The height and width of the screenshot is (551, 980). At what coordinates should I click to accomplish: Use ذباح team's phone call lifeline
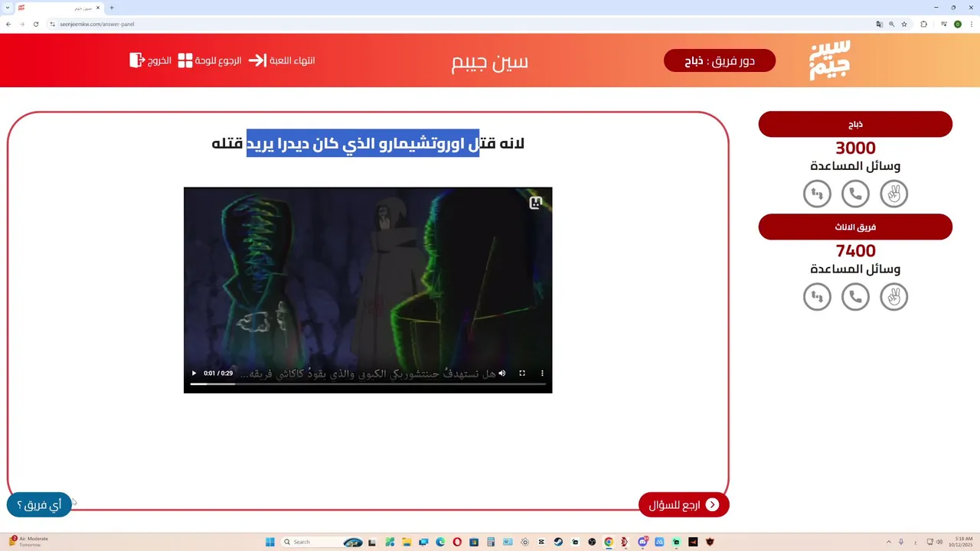tap(855, 194)
